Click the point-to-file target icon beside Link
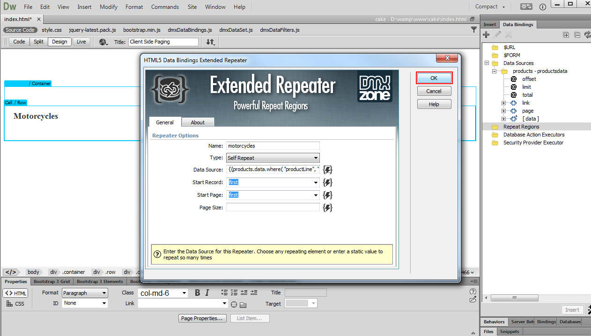This screenshot has height=336, width=591. click(x=234, y=305)
